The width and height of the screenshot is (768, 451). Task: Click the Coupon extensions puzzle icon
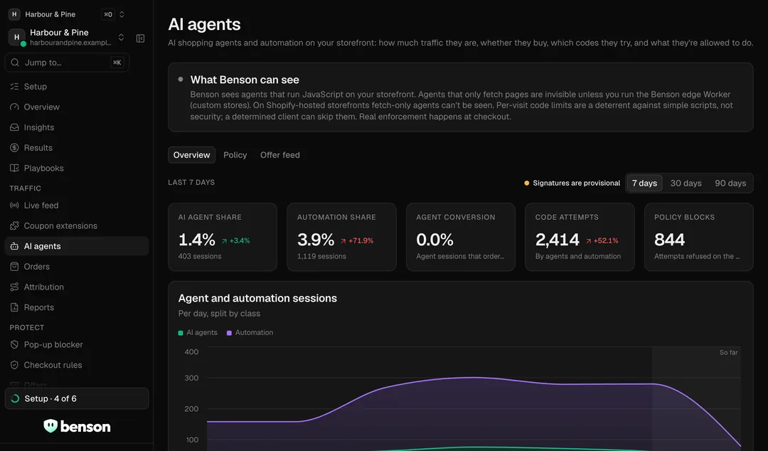(14, 226)
